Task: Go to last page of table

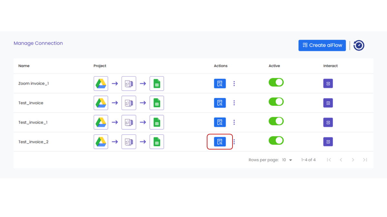Action: click(x=365, y=160)
